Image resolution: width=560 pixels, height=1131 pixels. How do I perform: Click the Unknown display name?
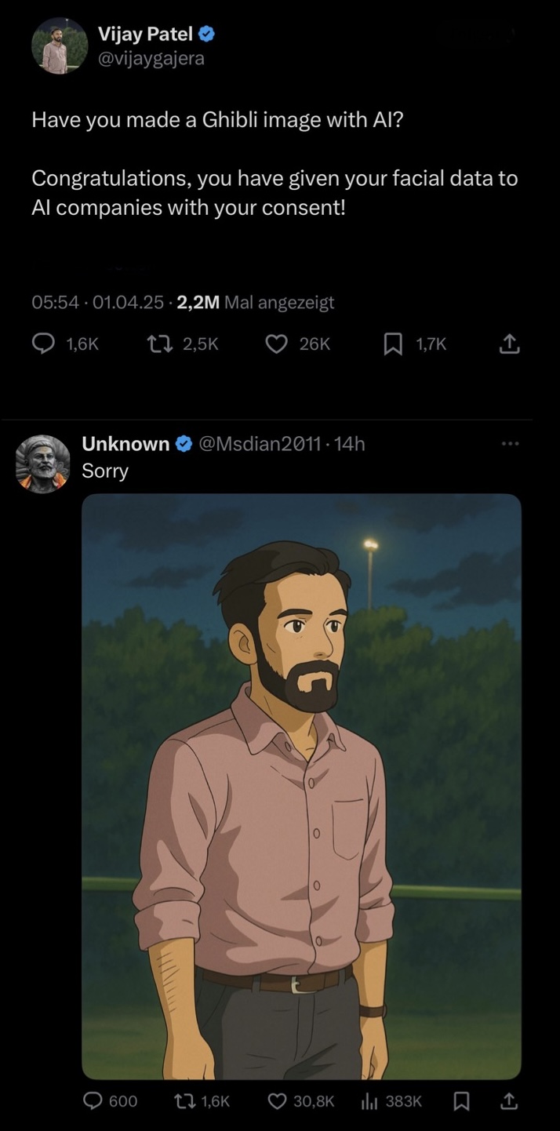125,444
